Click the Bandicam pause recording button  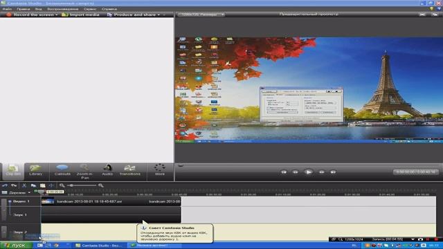[x=428, y=239]
